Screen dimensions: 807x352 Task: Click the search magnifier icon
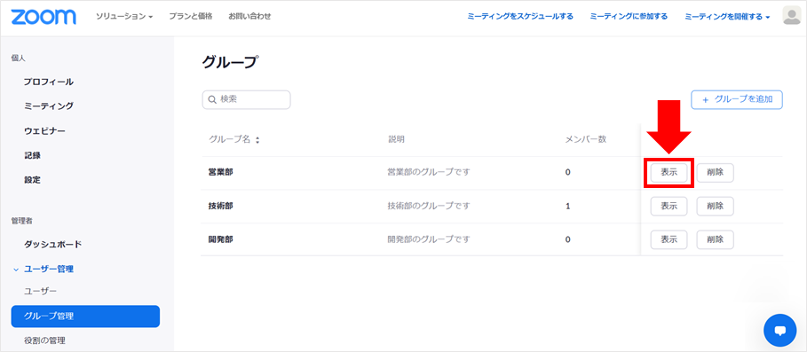tap(212, 99)
